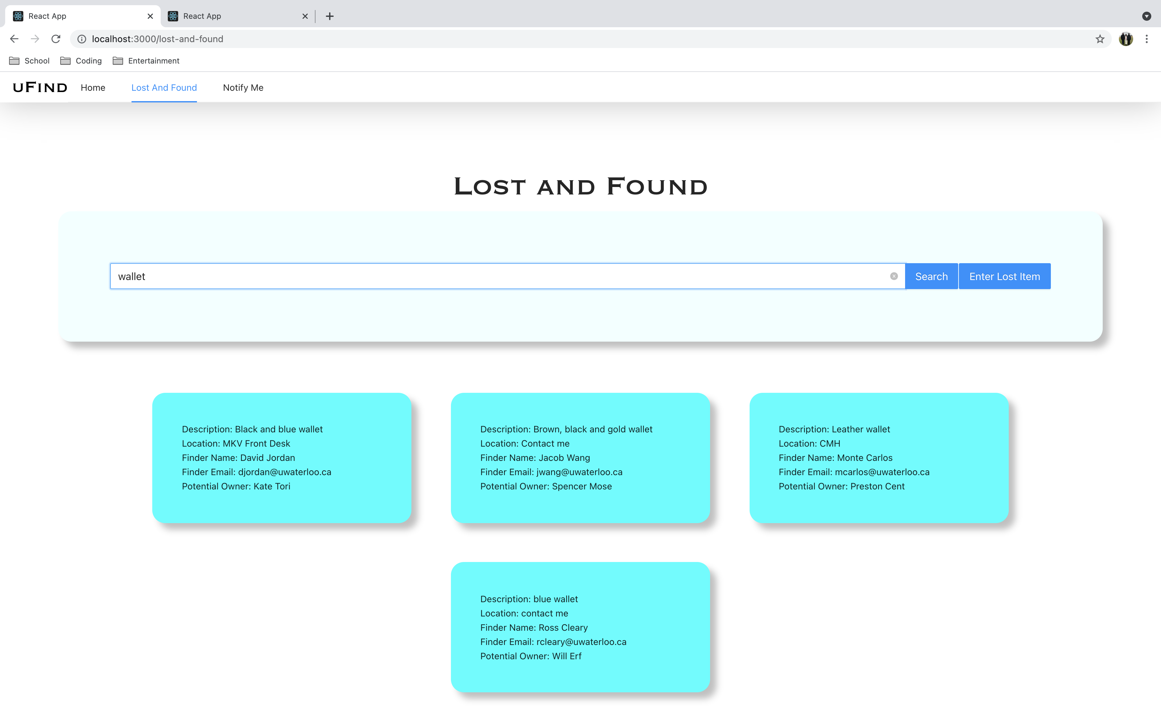Viewport: 1161px width, 726px height.
Task: Open the Entertainment bookmarks folder
Action: pyautogui.click(x=146, y=61)
